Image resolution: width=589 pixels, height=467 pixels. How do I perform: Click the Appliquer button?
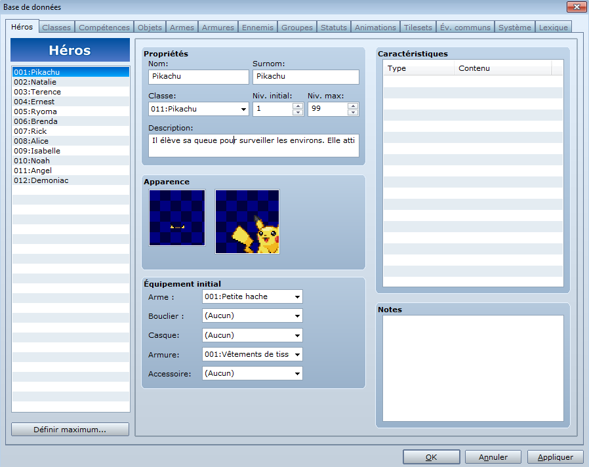pos(555,457)
